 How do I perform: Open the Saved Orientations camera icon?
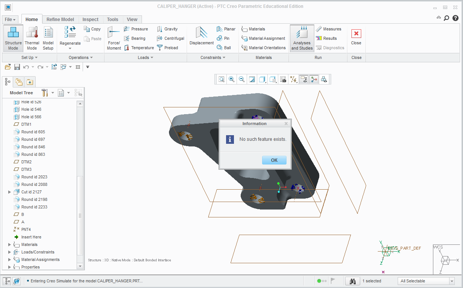(x=284, y=79)
